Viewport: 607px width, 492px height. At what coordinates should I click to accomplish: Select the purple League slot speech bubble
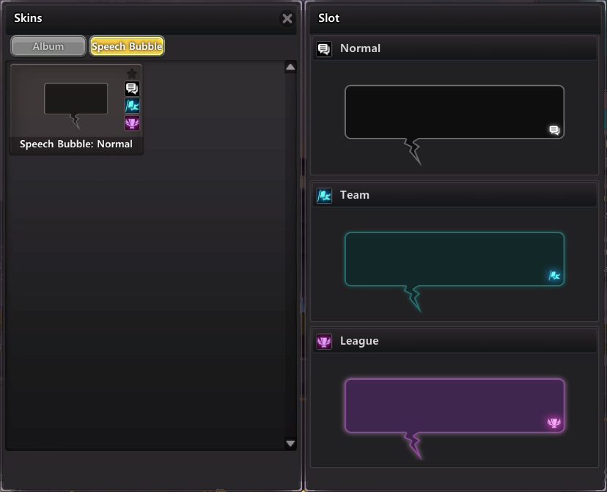coord(454,405)
